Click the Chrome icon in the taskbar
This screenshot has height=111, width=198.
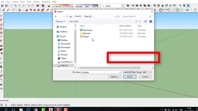click(x=36, y=110)
